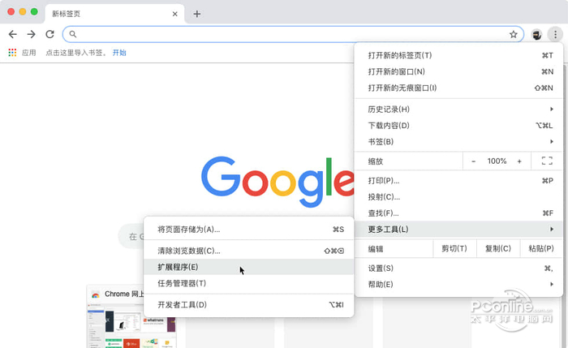Open 任务管理器(T)
The image size is (568, 348).
pyautogui.click(x=249, y=283)
